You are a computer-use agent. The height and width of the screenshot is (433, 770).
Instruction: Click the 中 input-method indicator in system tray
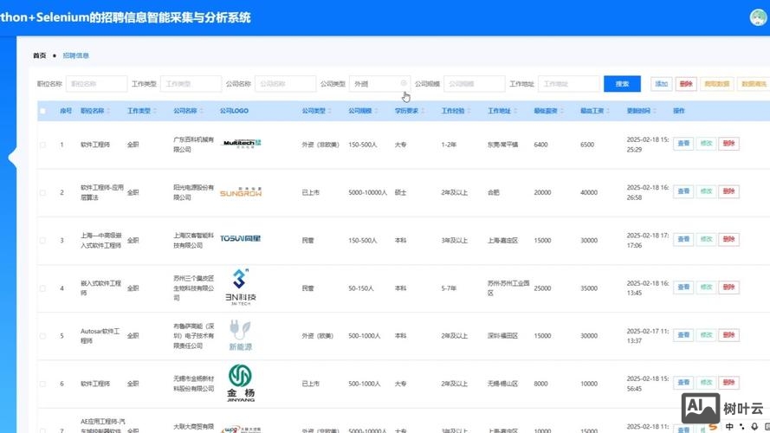730,427
